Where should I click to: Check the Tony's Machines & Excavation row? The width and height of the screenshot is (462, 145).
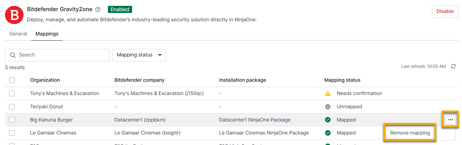tap(12, 93)
